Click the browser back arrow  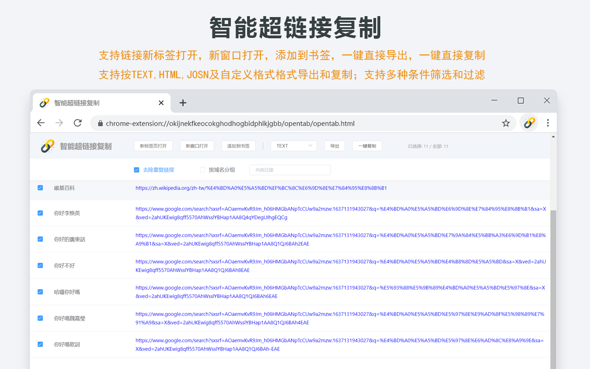pyautogui.click(x=41, y=123)
